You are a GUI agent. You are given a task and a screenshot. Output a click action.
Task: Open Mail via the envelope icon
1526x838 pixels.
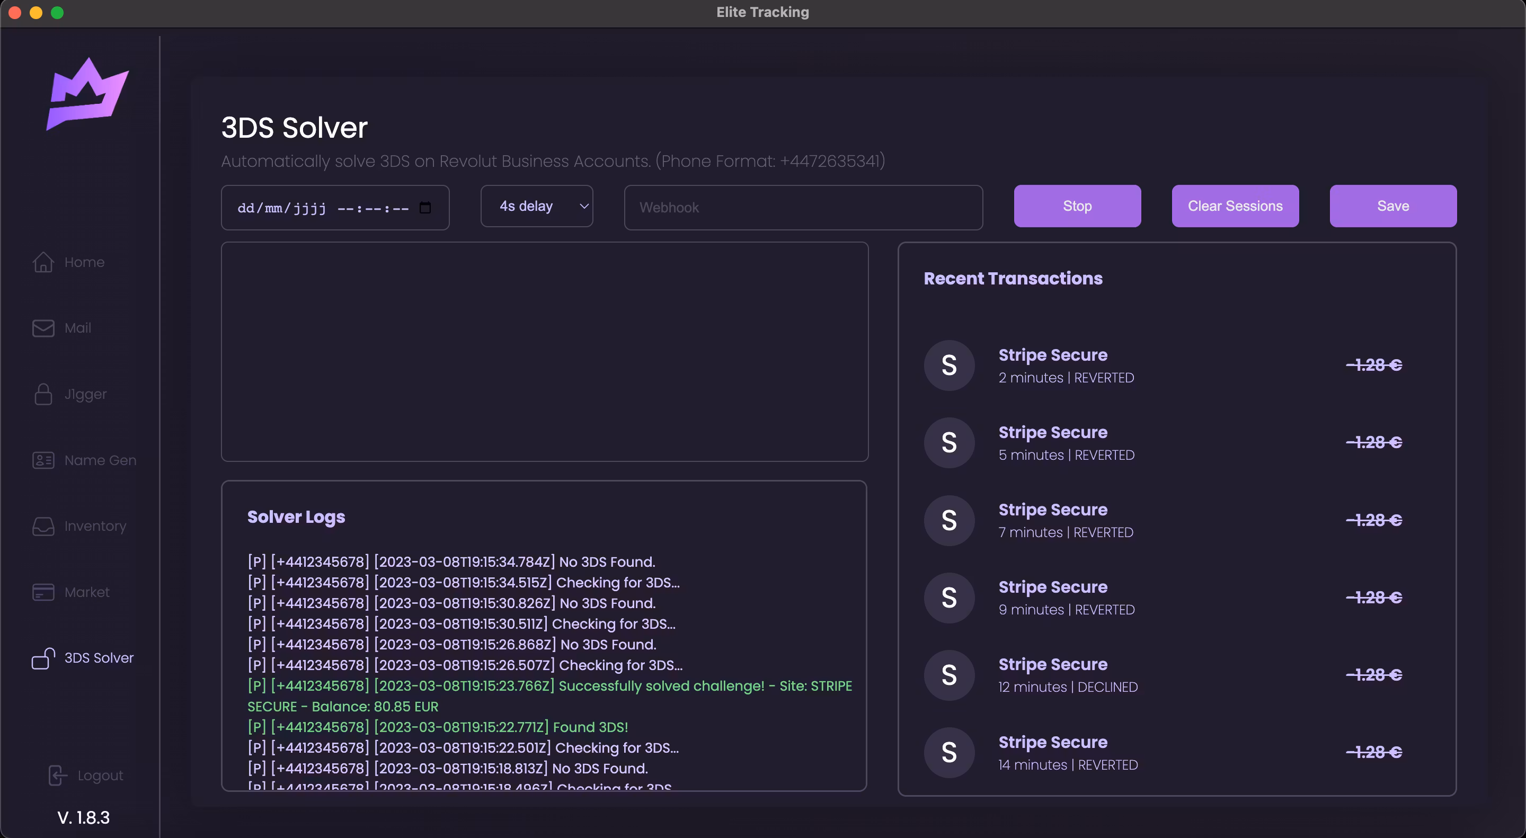(42, 328)
